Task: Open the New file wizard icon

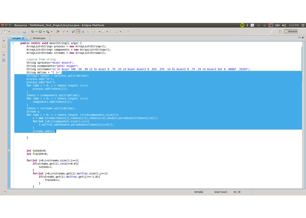Action: point(5,31)
